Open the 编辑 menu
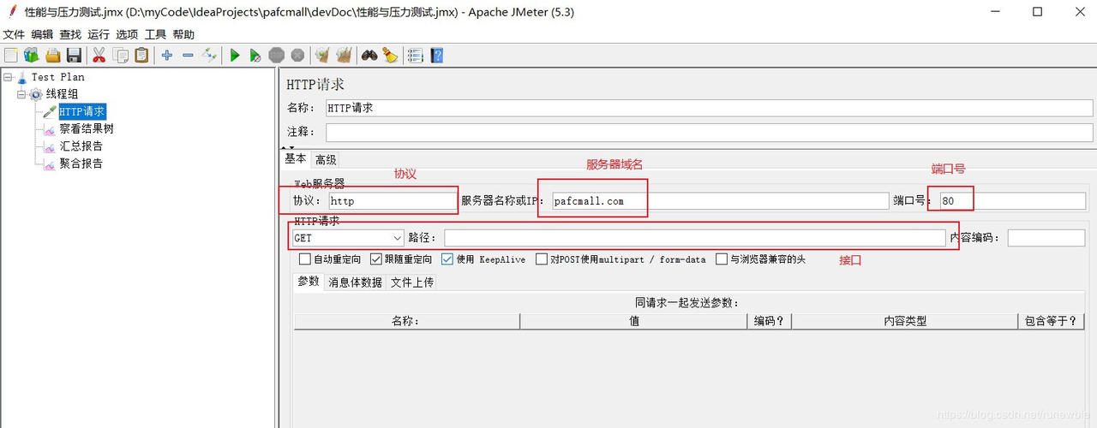1097x428 pixels. pyautogui.click(x=42, y=35)
